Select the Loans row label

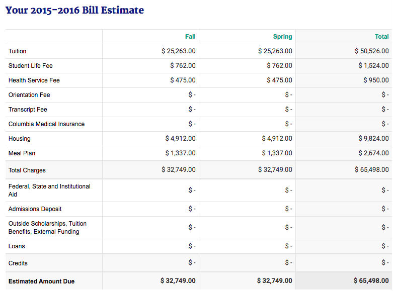point(17,246)
